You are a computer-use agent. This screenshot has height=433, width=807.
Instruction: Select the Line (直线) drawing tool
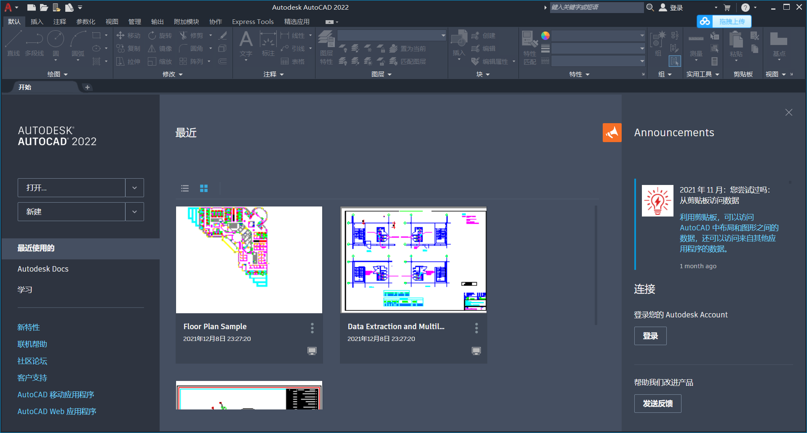tap(13, 43)
